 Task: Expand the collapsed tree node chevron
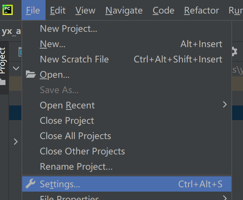(16, 142)
